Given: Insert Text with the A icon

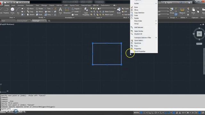Looking at the screenshot, I should pos(61,11).
